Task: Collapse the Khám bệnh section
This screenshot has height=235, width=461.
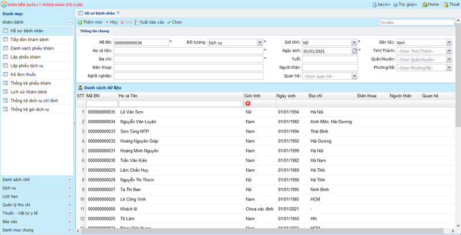Action: click(x=70, y=22)
